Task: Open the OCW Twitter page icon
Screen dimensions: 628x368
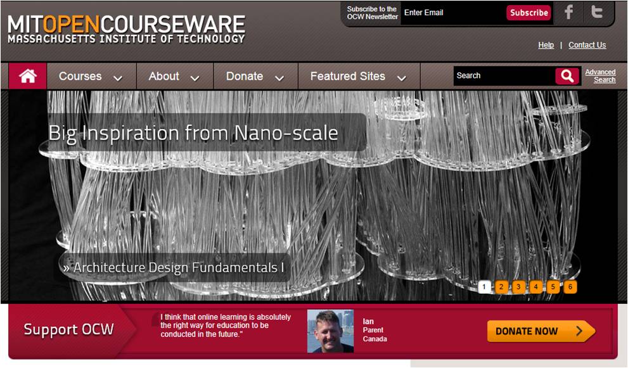Action: (x=597, y=12)
